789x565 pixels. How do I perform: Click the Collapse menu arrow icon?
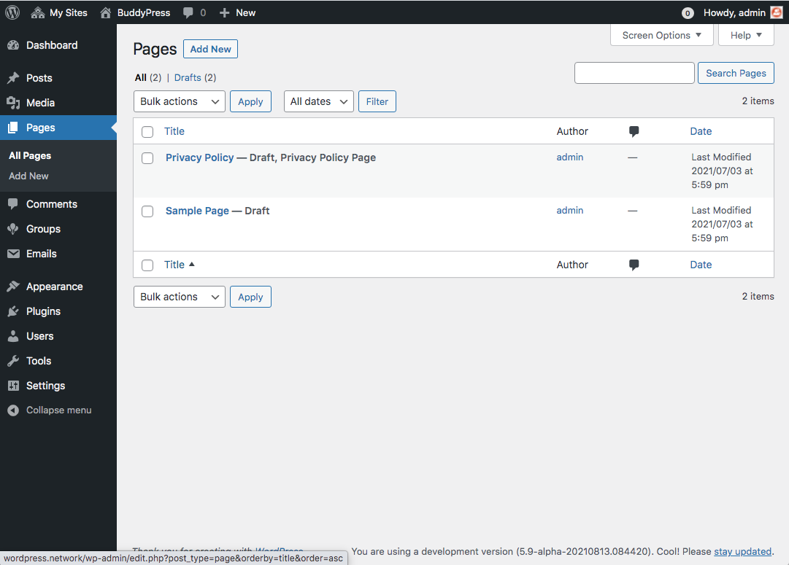13,410
